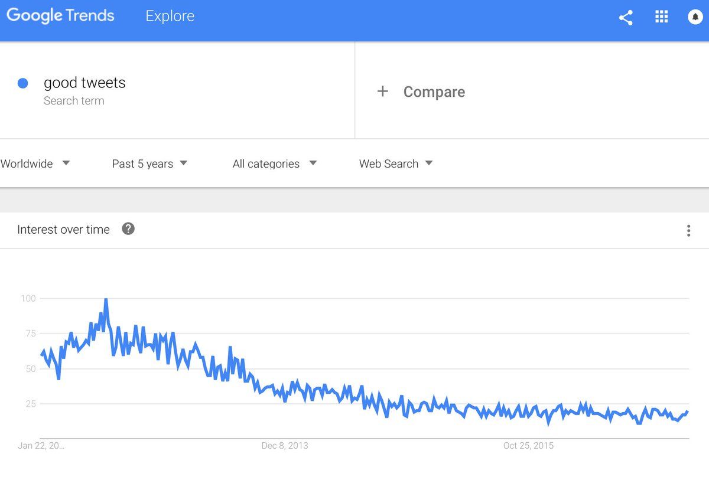
Task: Click the Explore header tab
Action: (x=170, y=17)
